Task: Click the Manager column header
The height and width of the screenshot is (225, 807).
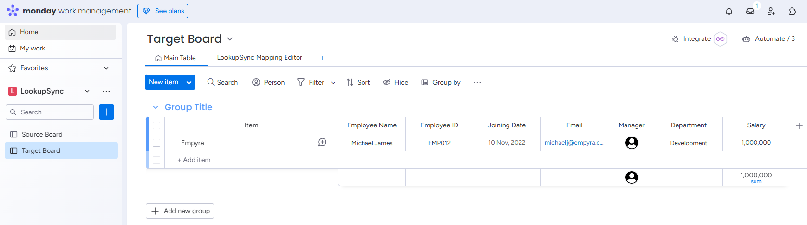Action: point(632,125)
